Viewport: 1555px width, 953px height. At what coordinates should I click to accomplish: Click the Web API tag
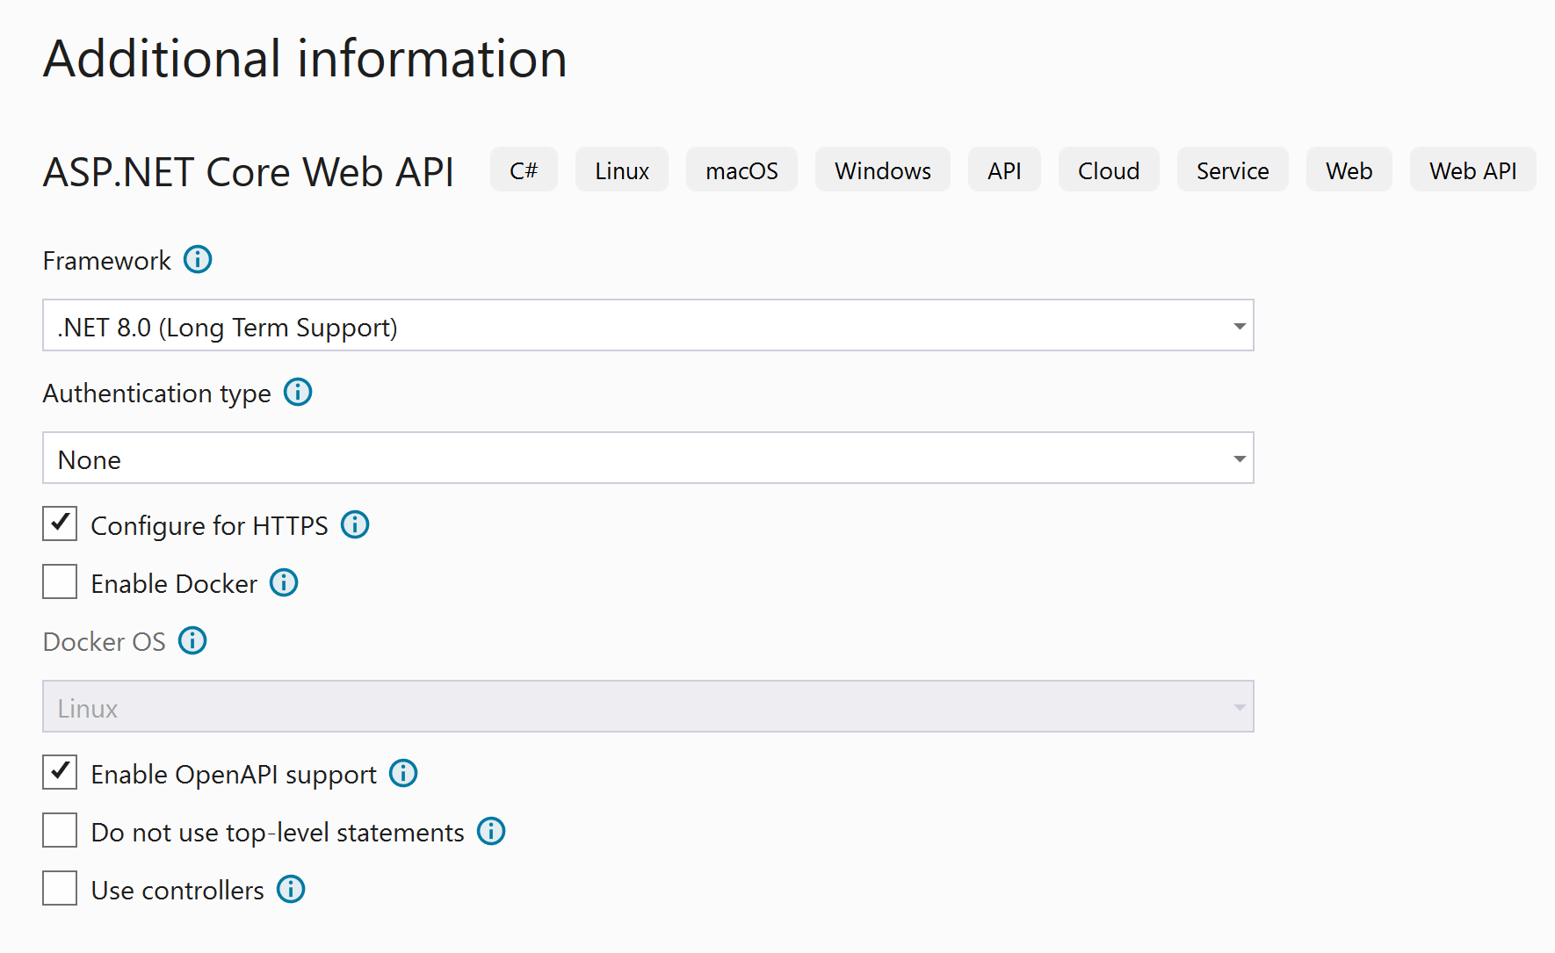[1472, 170]
